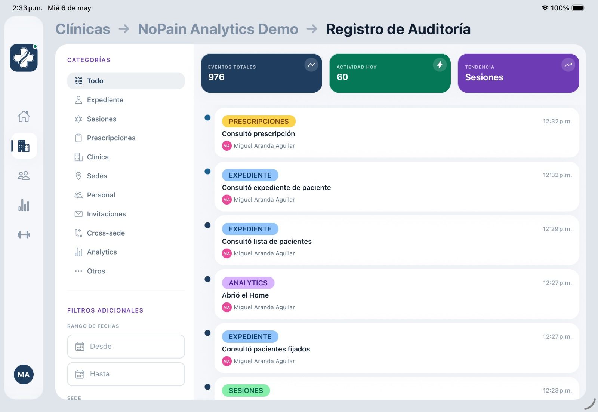Screen dimensions: 598x412
Task: Open the dumbbell exercises sidebar icon
Action: [24, 235]
